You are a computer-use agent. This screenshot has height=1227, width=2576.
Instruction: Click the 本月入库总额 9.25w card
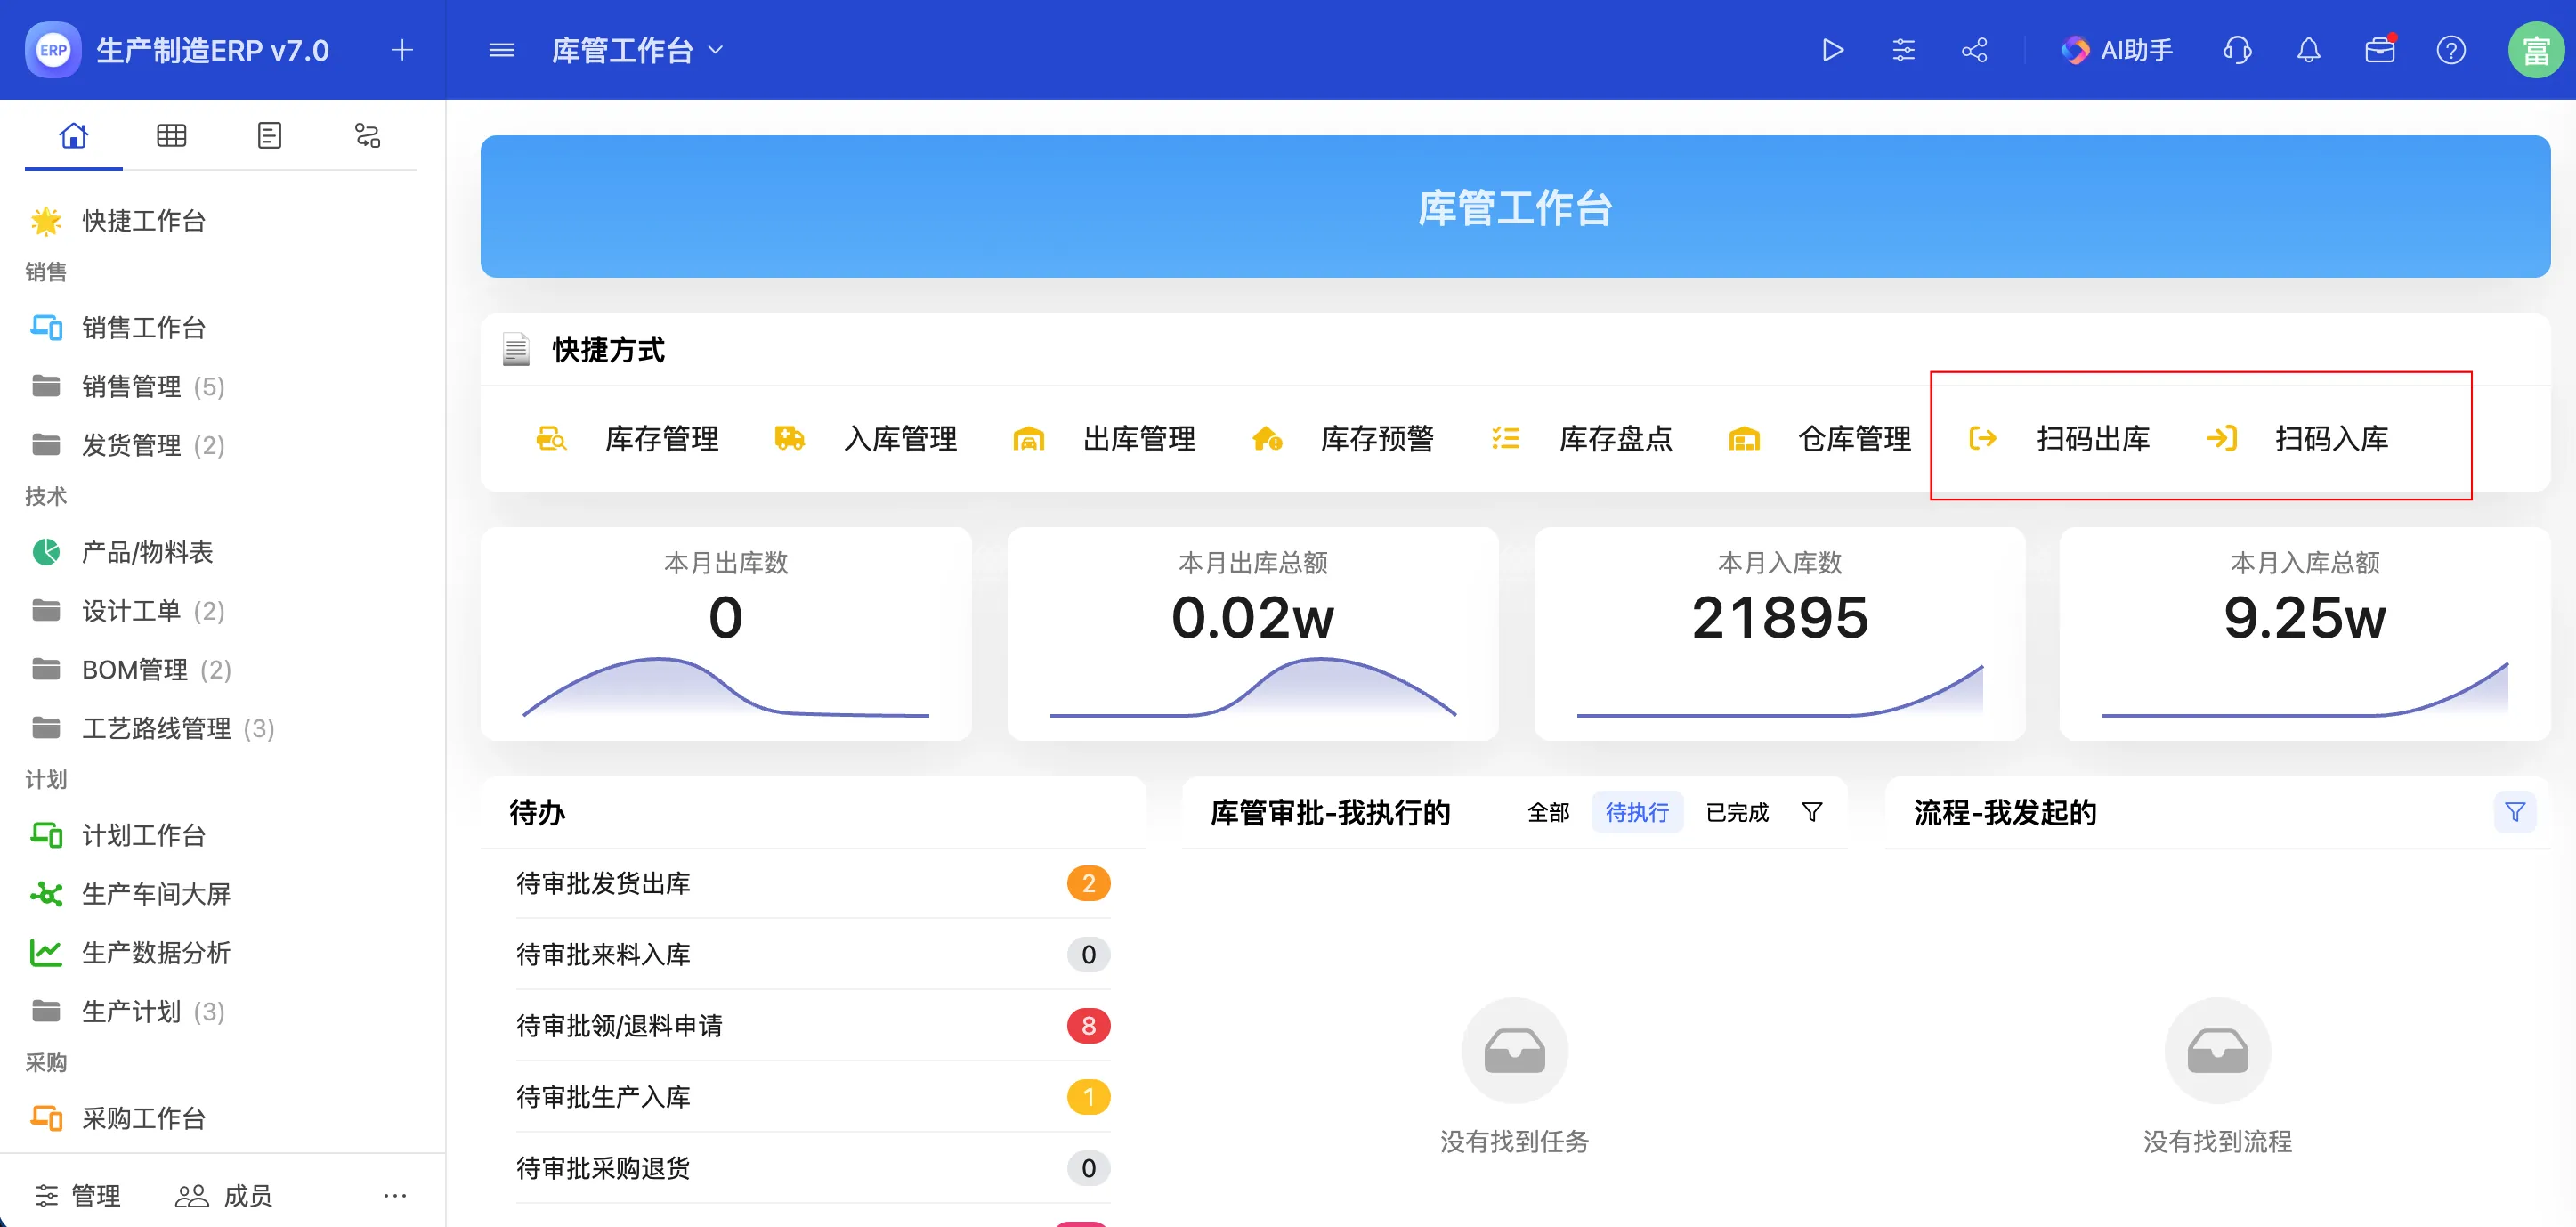point(2305,634)
